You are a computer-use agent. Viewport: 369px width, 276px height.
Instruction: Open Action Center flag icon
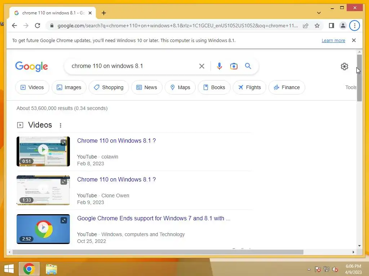tap(318, 269)
